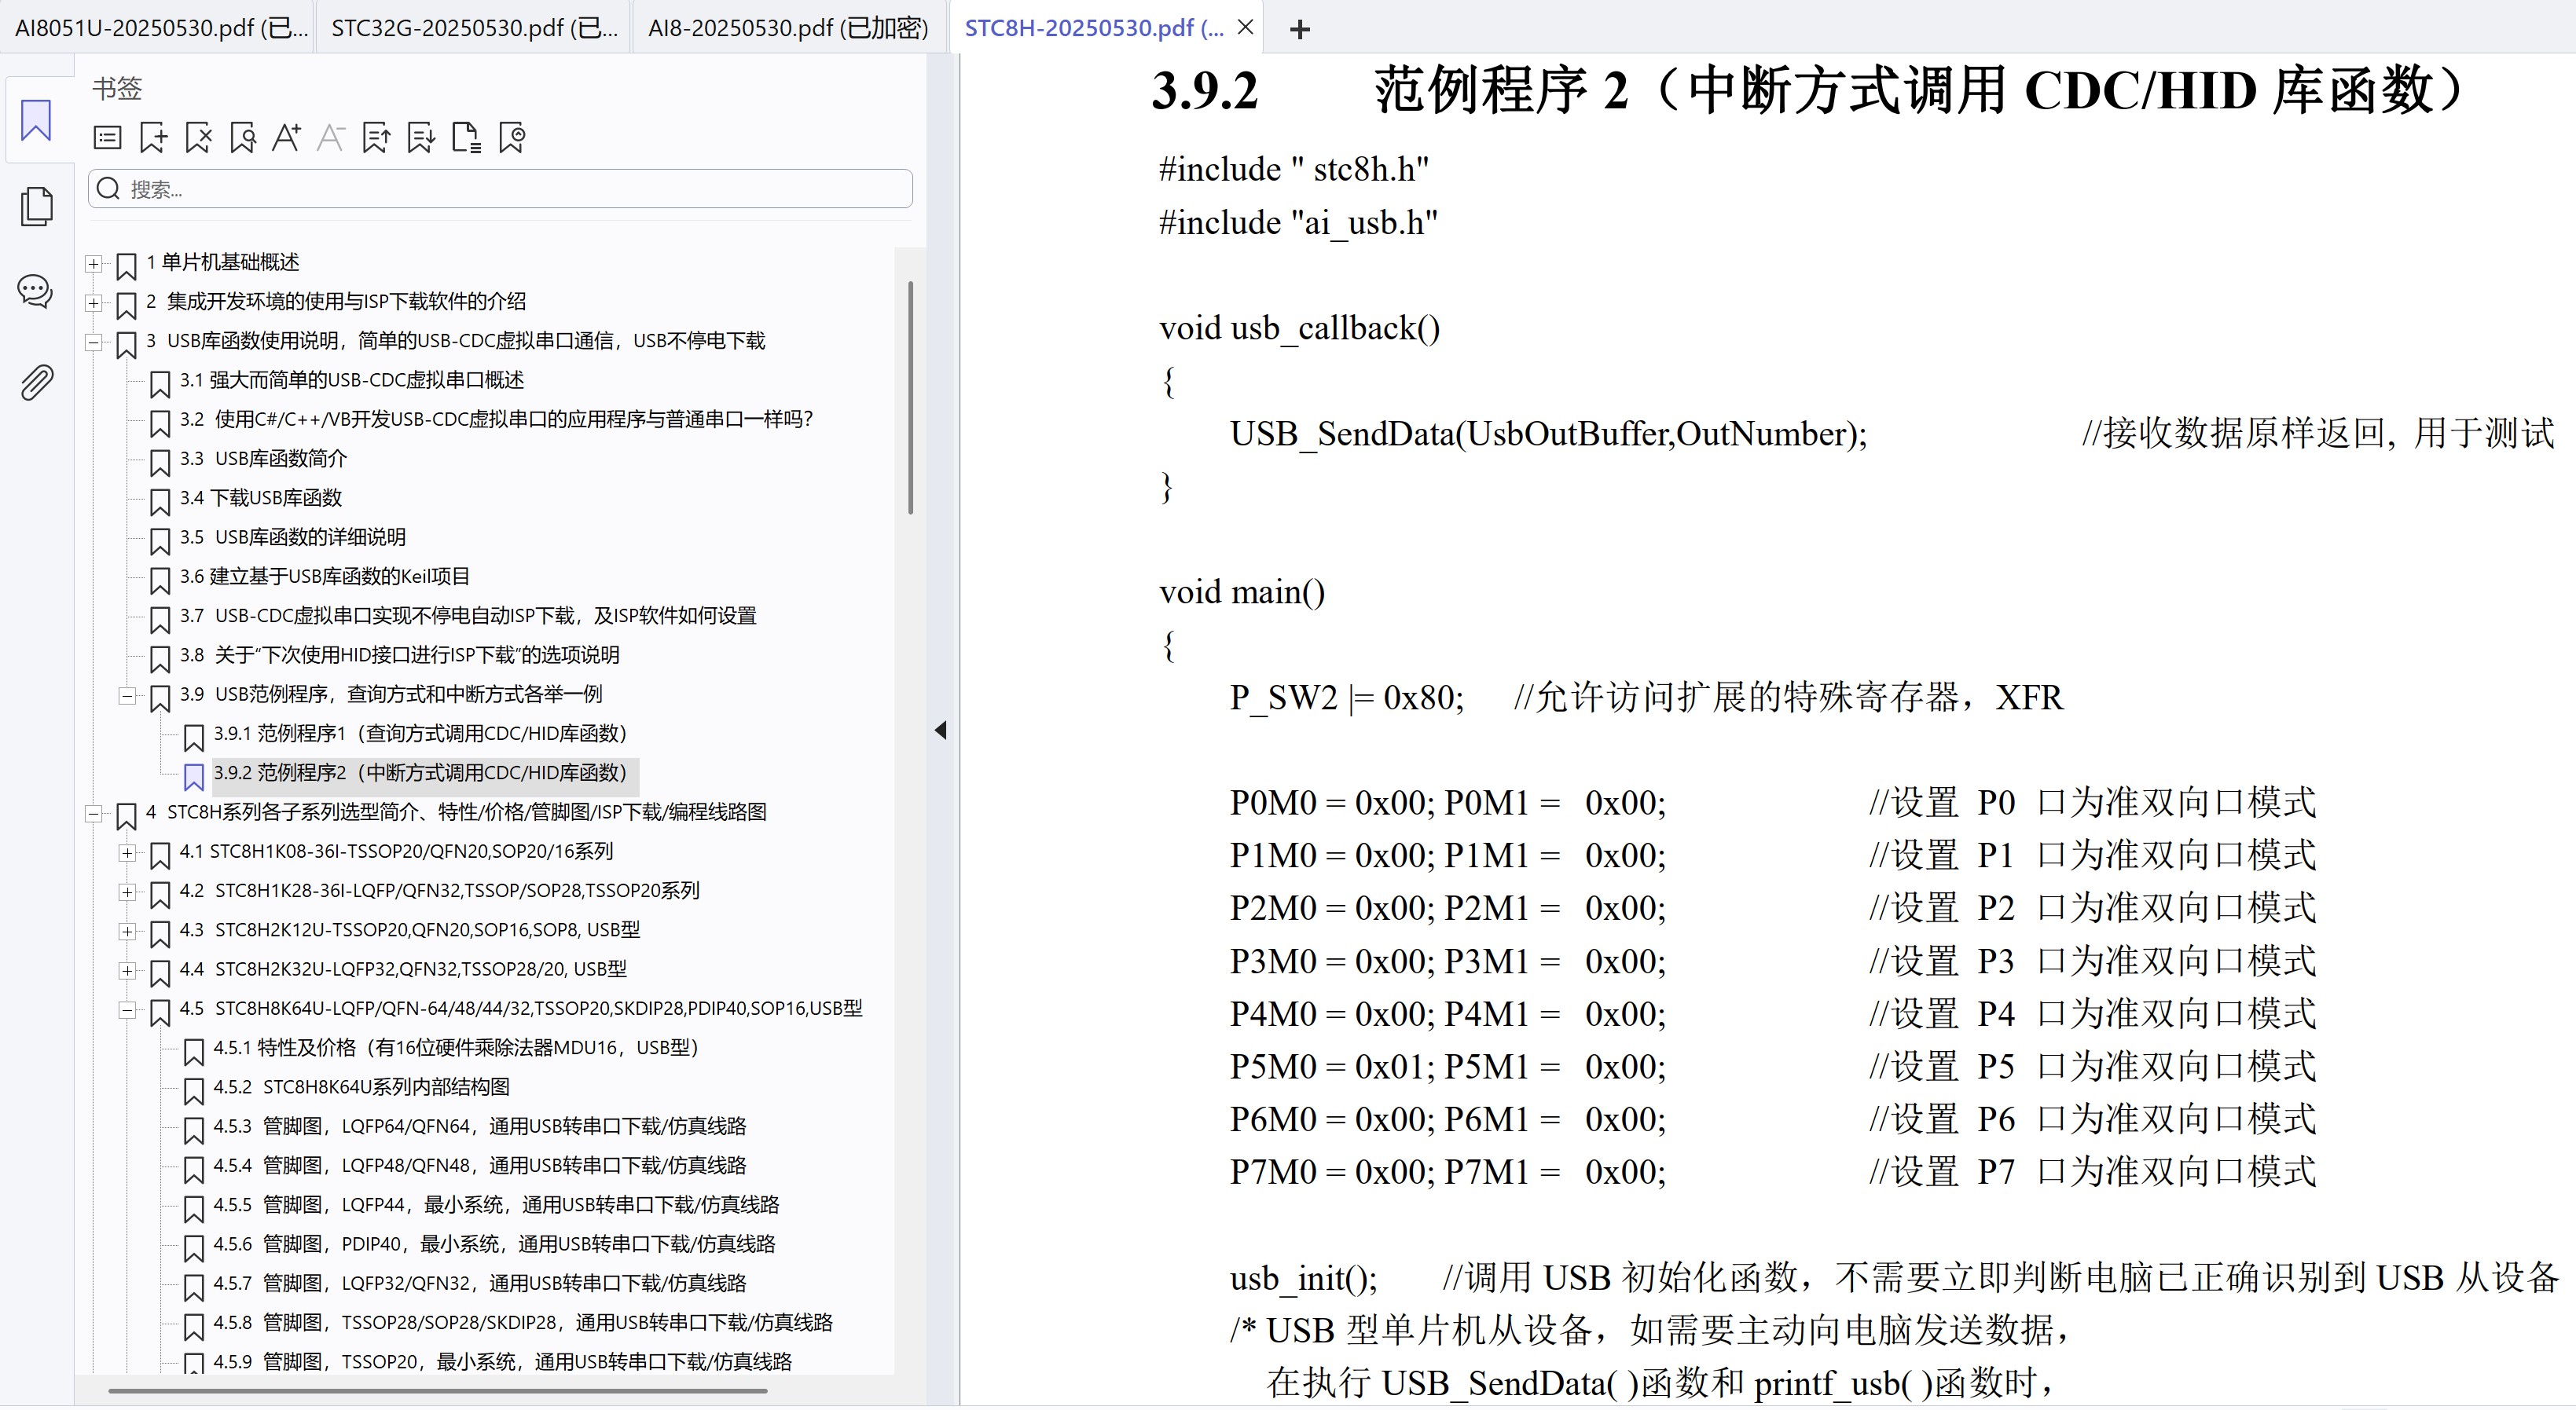
Task: Open bookmark 4.5.4 管脚图 LQFP48/QFN48
Action: click(480, 1165)
